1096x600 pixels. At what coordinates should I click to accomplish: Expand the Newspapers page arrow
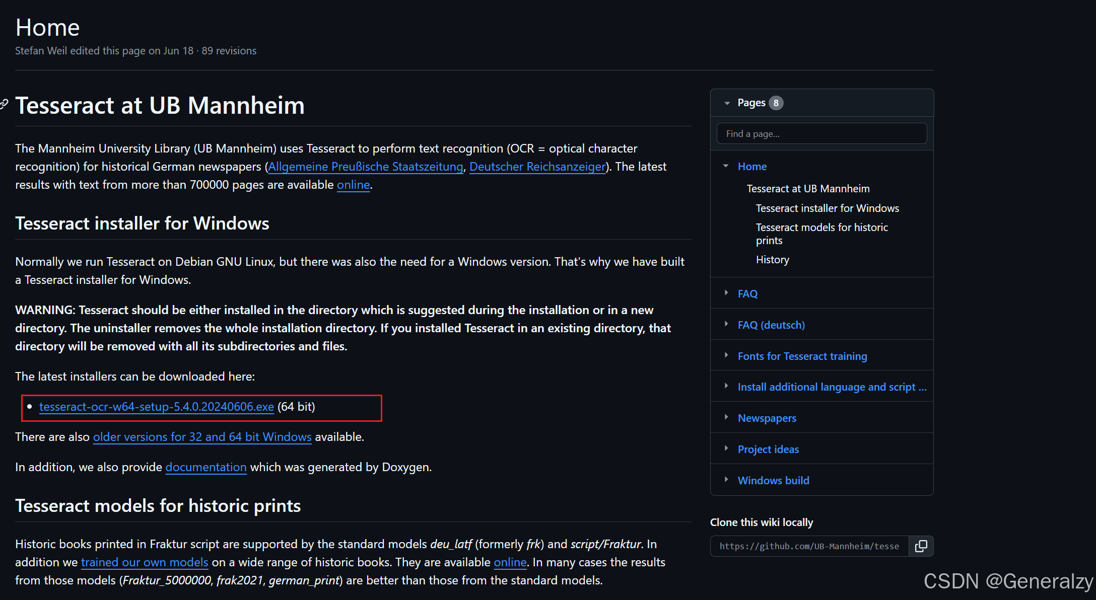pos(726,417)
